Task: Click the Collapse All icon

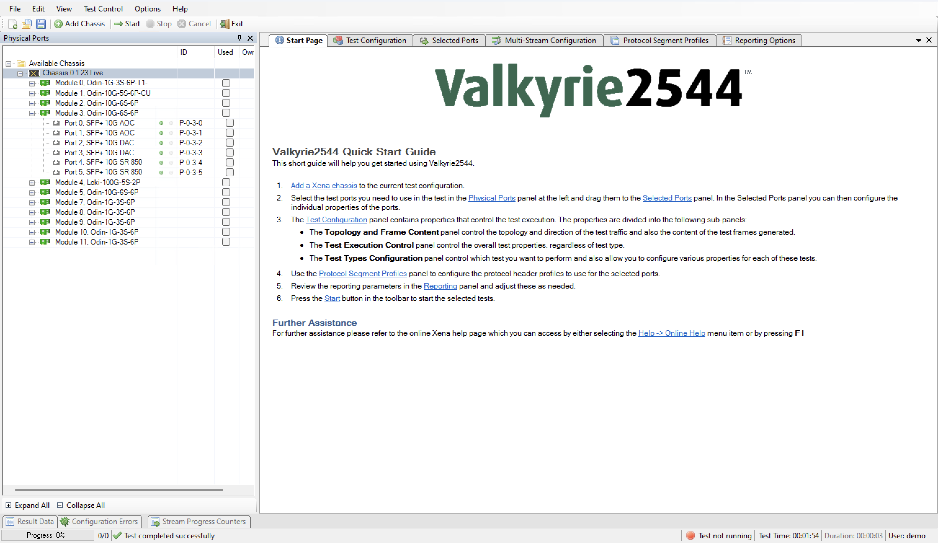Action: tap(60, 505)
